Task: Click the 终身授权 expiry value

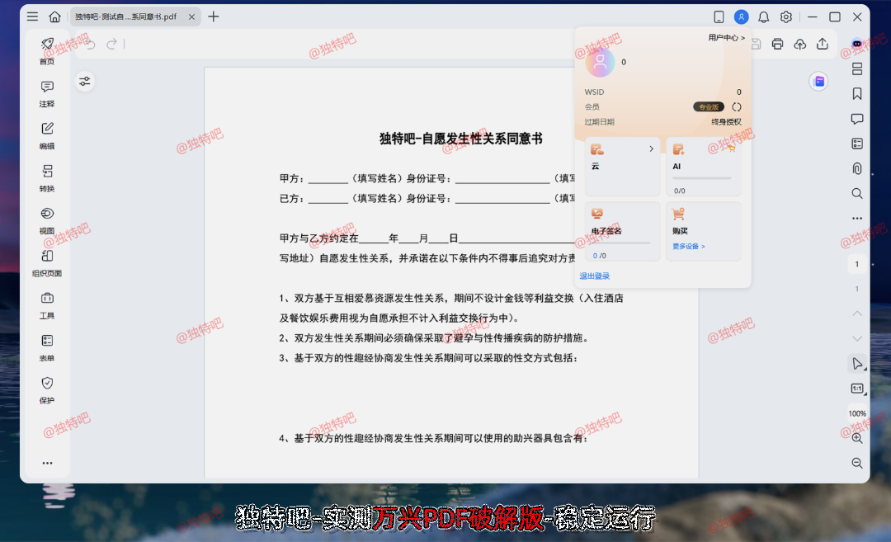Action: pyautogui.click(x=726, y=122)
